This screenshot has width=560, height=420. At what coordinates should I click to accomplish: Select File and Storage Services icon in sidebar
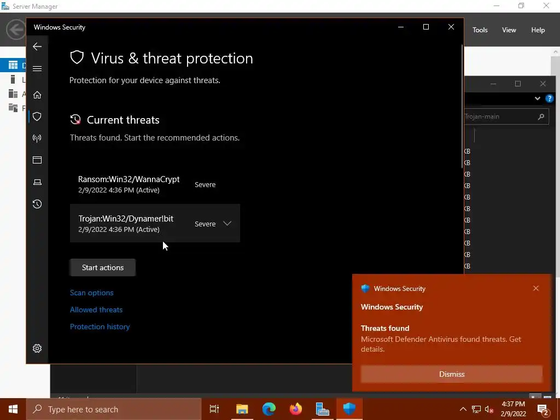click(13, 108)
